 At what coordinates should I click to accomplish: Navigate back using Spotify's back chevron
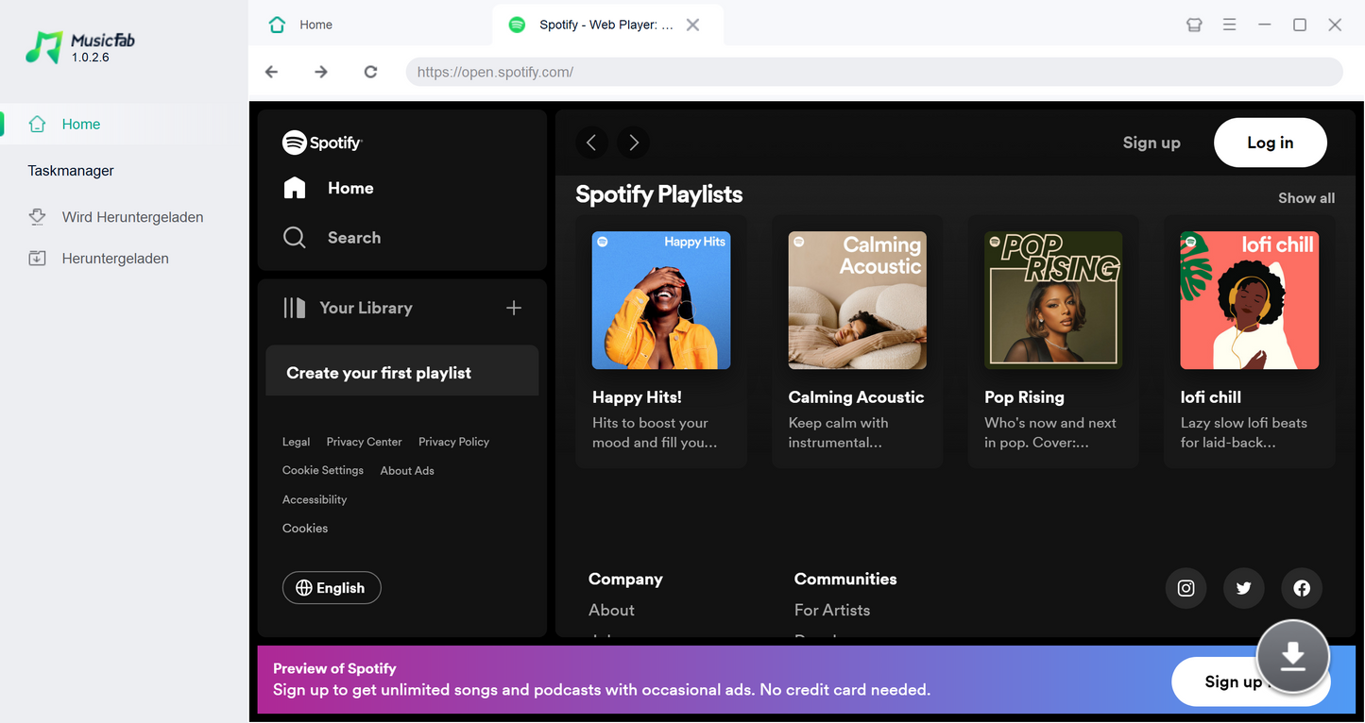(591, 142)
